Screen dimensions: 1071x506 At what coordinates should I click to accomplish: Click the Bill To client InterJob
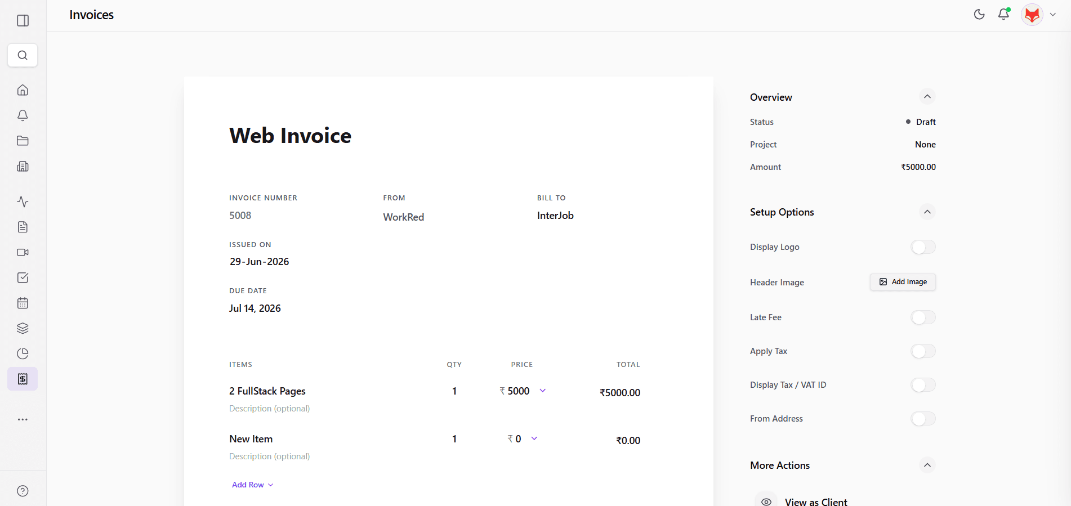pos(555,216)
